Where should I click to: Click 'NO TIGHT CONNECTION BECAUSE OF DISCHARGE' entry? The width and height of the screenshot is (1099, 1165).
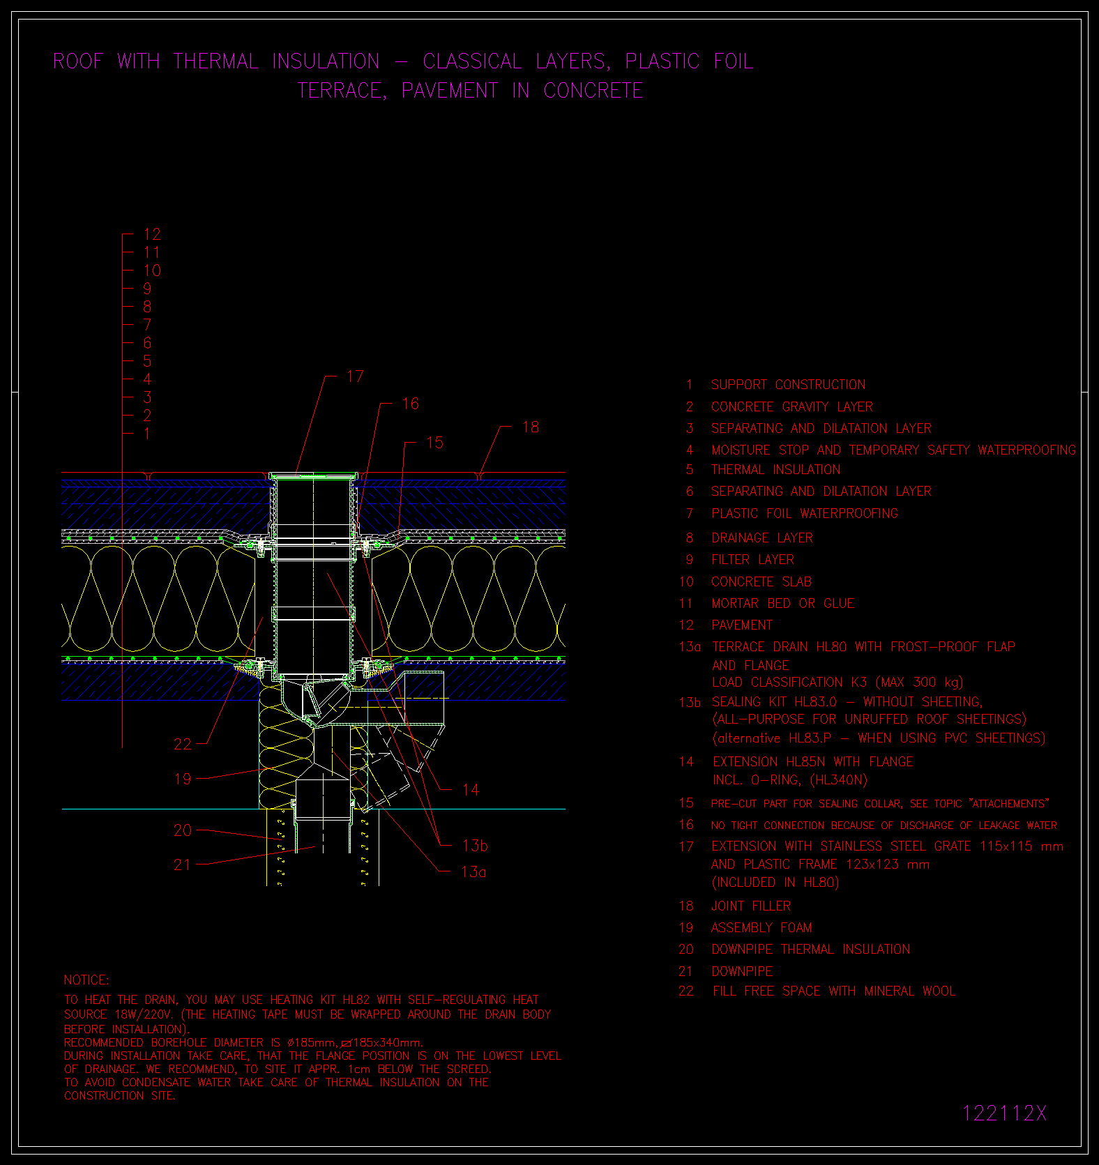pyautogui.click(x=884, y=825)
